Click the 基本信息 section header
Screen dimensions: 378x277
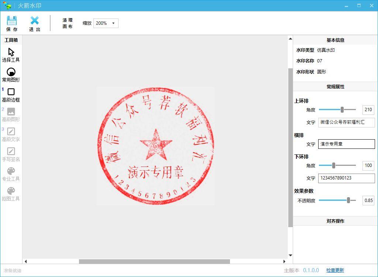tap(335, 40)
